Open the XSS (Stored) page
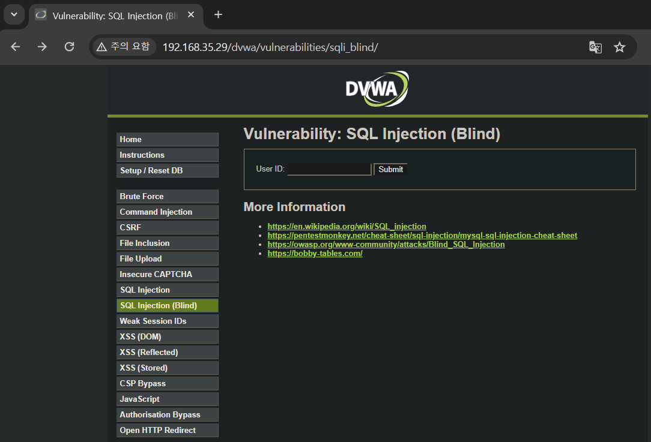 168,368
